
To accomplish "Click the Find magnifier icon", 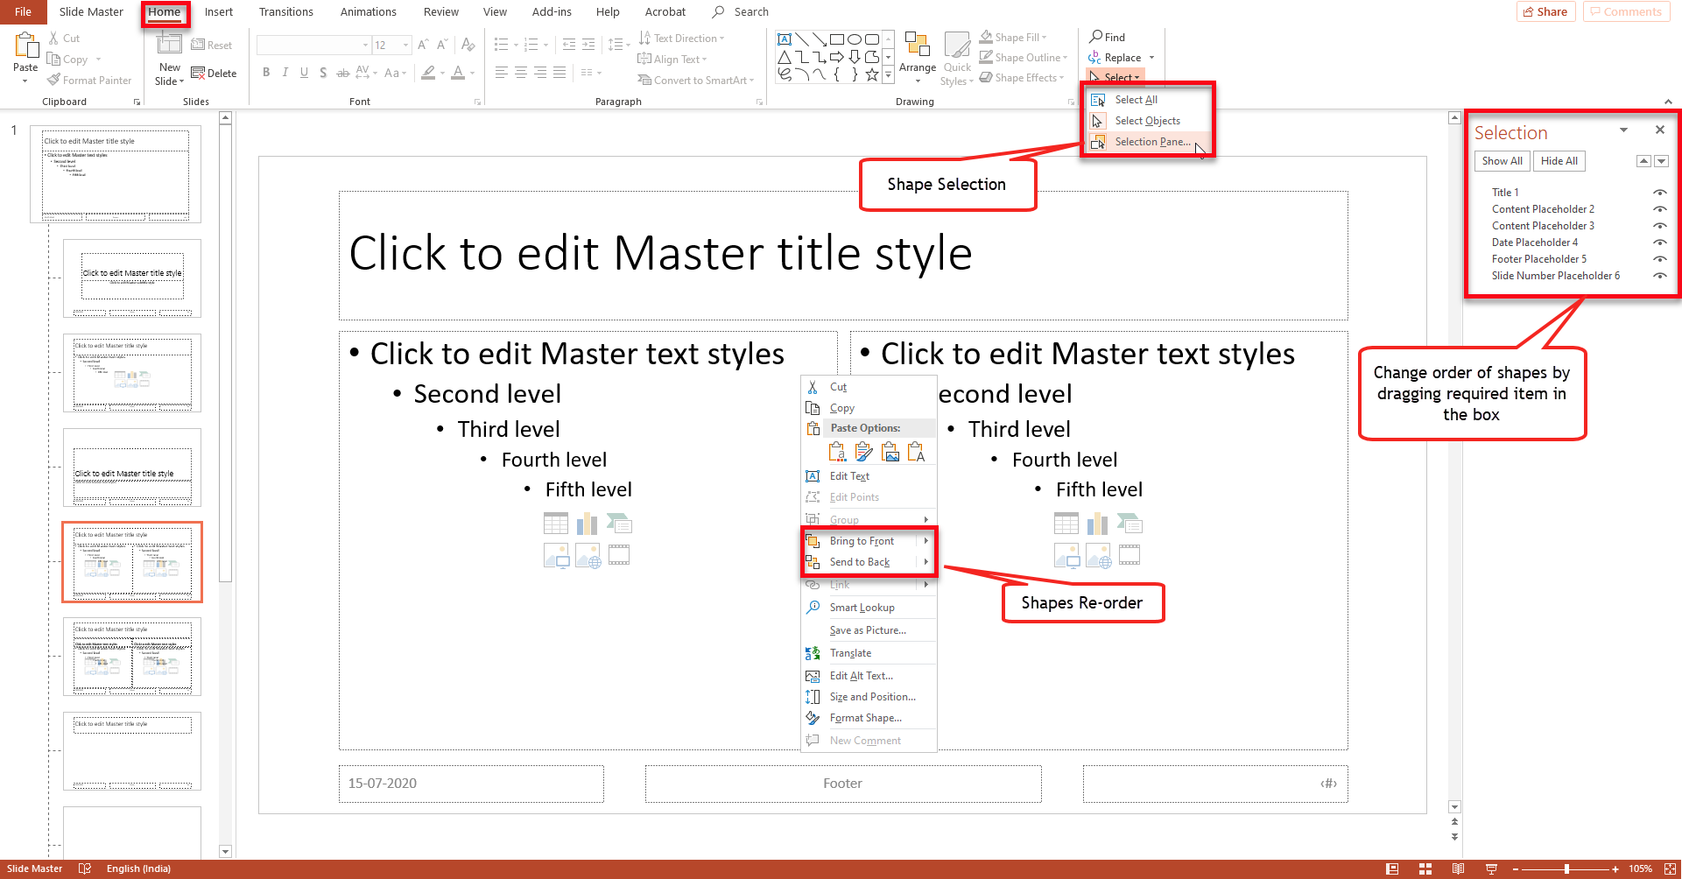I will (1096, 37).
